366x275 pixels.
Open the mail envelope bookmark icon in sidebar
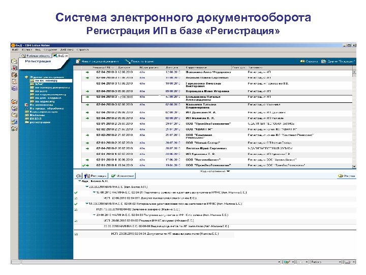click(14, 61)
